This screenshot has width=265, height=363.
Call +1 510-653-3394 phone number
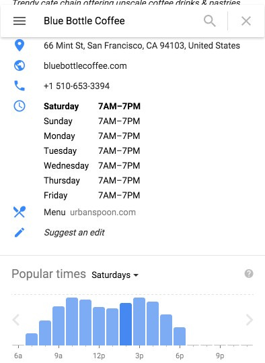(77, 86)
